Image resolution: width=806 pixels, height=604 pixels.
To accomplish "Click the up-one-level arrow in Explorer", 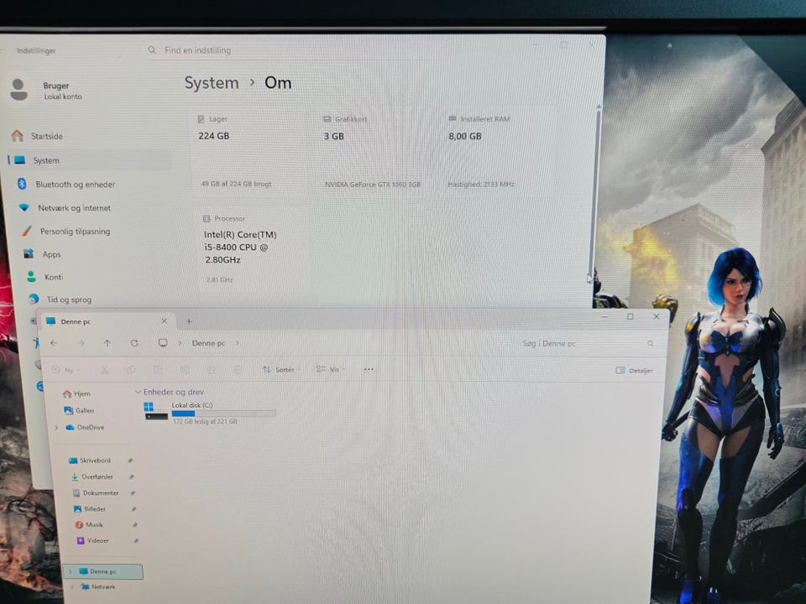I will (x=107, y=343).
